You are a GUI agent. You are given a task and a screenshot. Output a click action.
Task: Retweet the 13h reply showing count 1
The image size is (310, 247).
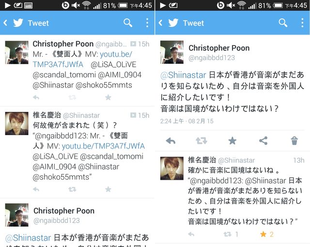227,234
